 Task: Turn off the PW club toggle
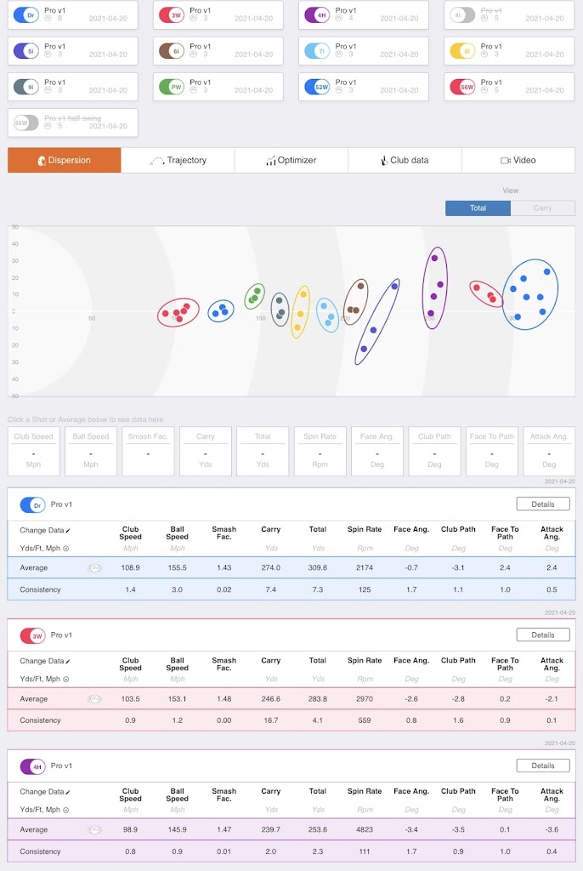tap(172, 87)
